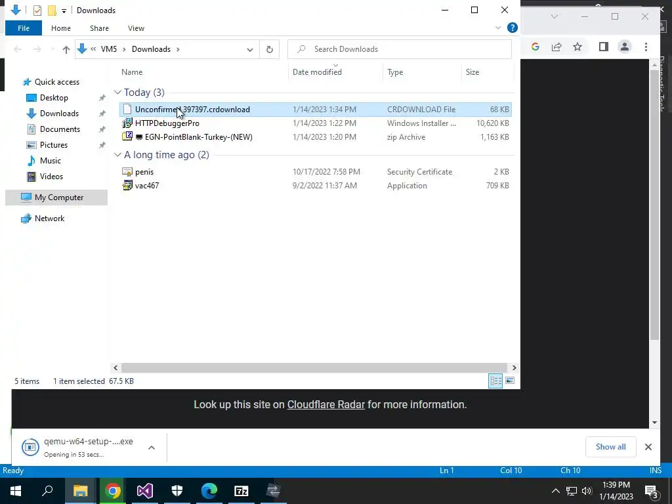Viewport: 672px width, 504px height.
Task: Open Network in the navigation pane
Action: point(49,219)
